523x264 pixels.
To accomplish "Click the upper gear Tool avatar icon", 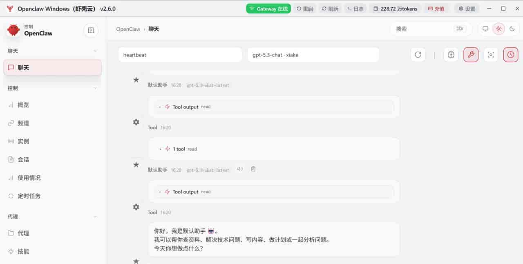I will 136,122.
